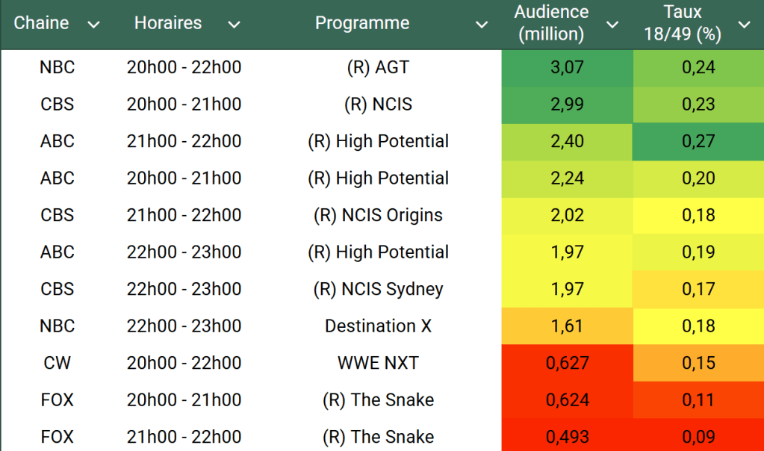
Task: Click the Audience (million) column chevron
Action: click(612, 25)
